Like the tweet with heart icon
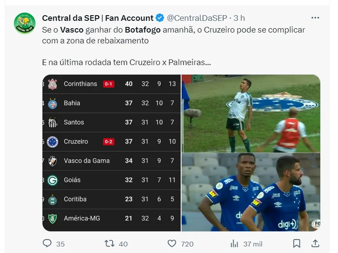This screenshot has height=253, width=338. pyautogui.click(x=172, y=243)
